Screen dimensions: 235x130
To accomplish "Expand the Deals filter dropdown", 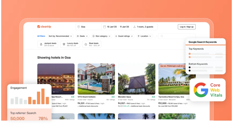I will click(82, 36).
